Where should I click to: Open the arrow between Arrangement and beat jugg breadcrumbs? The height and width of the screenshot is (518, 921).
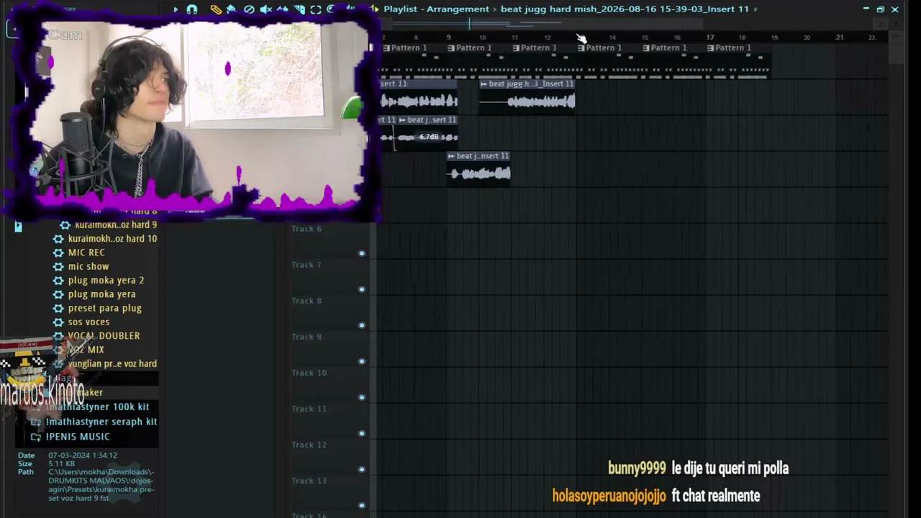(x=495, y=9)
